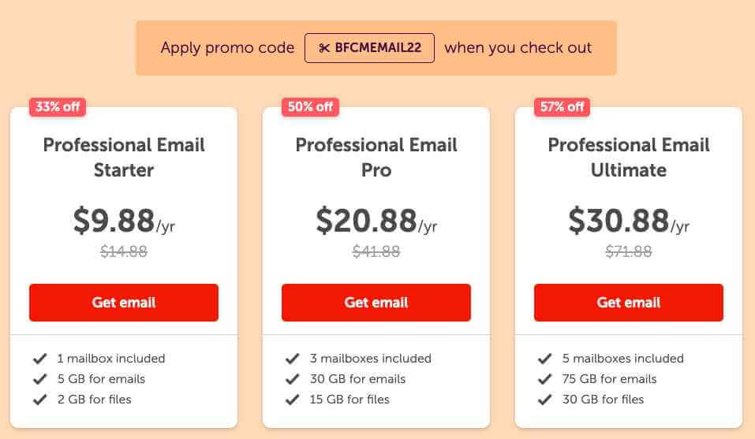
Task: Get email for the Pro plan
Action: tap(376, 303)
